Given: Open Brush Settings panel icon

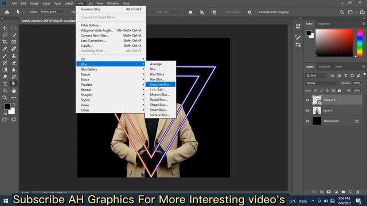Looking at the screenshot, I should [298, 37].
